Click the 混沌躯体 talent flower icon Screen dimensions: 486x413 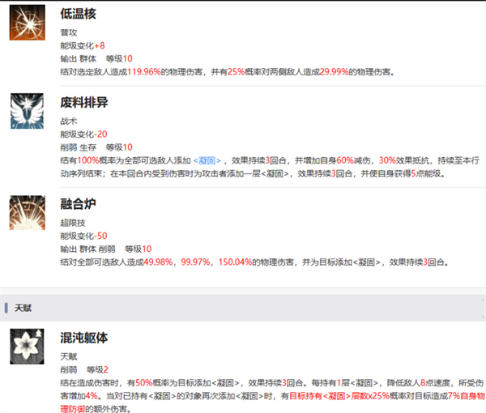27,346
